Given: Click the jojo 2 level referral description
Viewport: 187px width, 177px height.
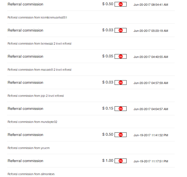Looking at the screenshot, I should (x=36, y=96).
